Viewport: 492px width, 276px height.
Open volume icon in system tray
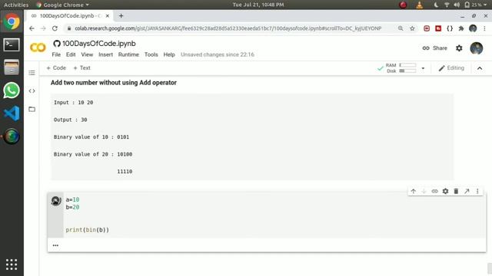tap(457, 5)
